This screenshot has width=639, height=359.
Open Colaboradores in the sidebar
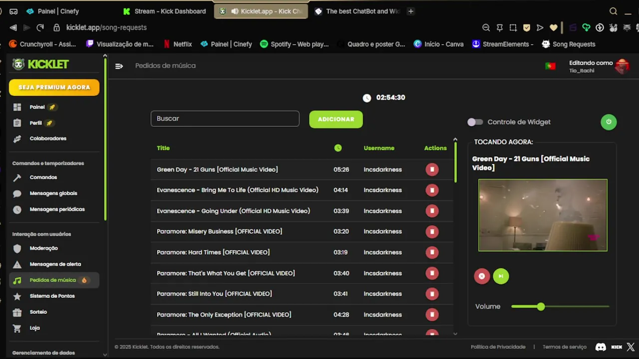[x=48, y=139]
